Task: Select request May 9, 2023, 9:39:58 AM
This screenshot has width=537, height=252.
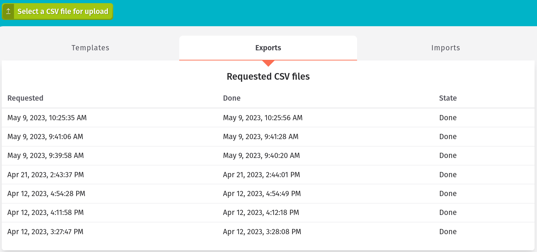Action: pos(46,156)
